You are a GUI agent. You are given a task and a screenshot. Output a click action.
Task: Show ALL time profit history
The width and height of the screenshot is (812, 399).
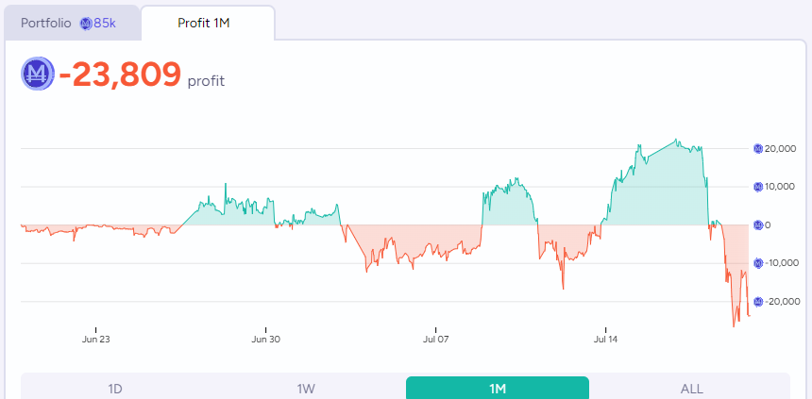point(691,389)
